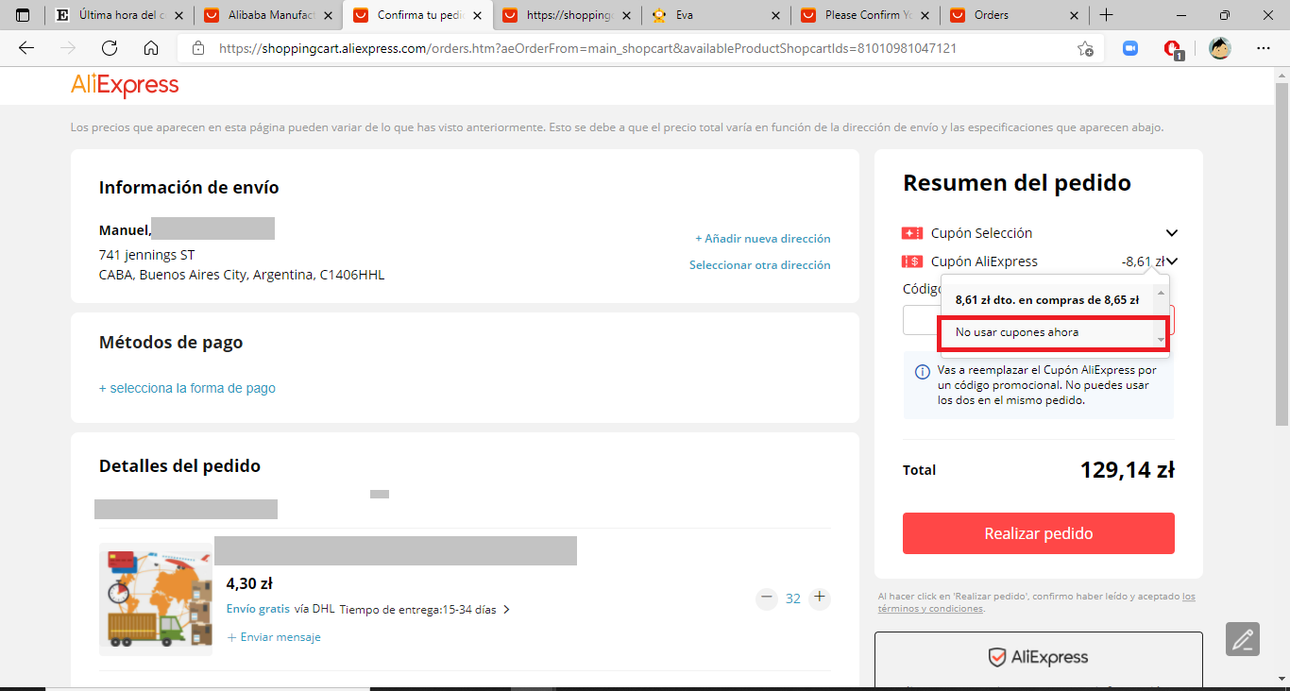This screenshot has width=1290, height=691.
Task: Click the Cupón Selección red icon
Action: pyautogui.click(x=911, y=233)
